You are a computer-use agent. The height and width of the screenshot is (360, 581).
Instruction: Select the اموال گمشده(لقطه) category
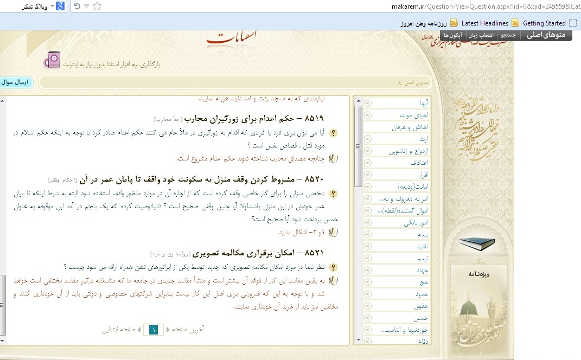pos(403,210)
